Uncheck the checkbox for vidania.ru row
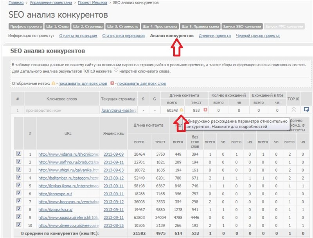313x238 pixels. (19, 154)
